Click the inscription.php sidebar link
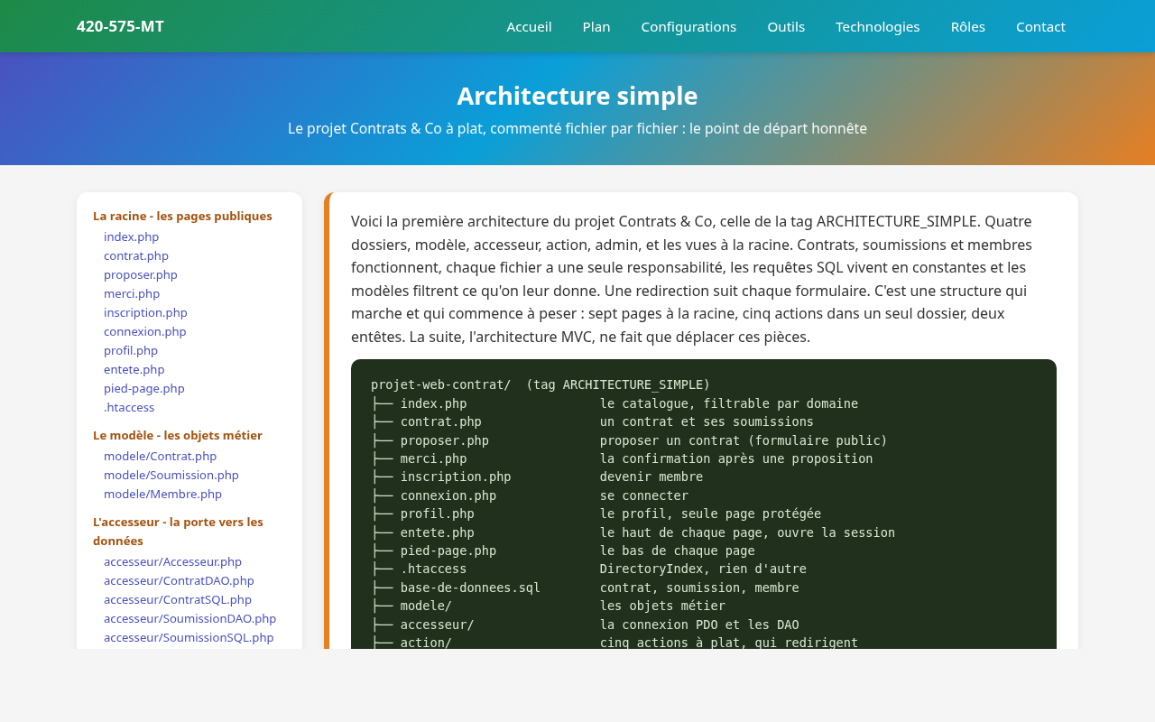 pyautogui.click(x=145, y=312)
